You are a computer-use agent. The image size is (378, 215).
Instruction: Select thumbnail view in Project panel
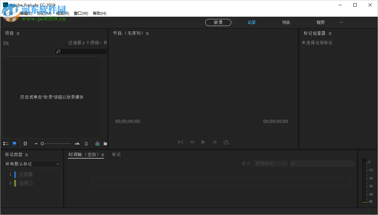pos(14,143)
